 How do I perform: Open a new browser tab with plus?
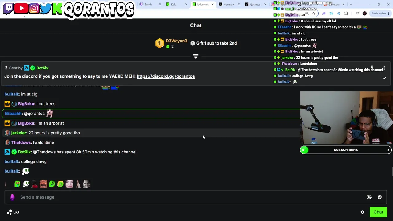[x=351, y=4]
